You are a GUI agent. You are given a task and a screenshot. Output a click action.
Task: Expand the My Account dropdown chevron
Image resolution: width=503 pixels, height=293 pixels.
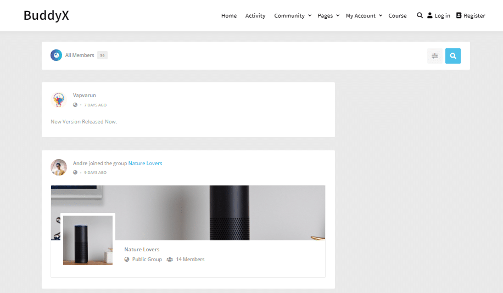(381, 15)
